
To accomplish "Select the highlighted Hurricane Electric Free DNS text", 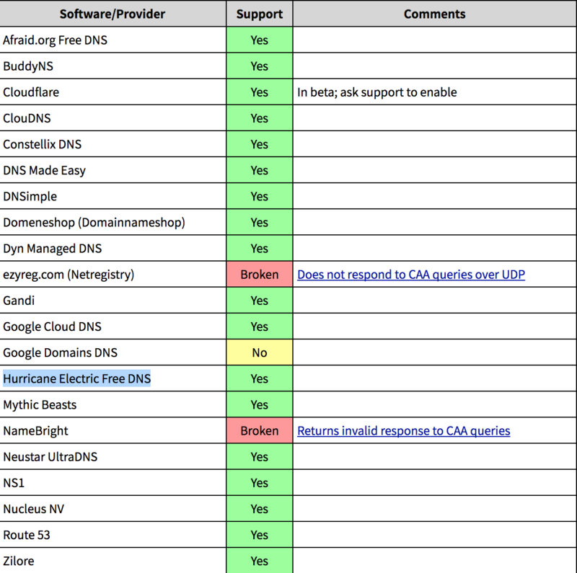I will click(x=77, y=378).
